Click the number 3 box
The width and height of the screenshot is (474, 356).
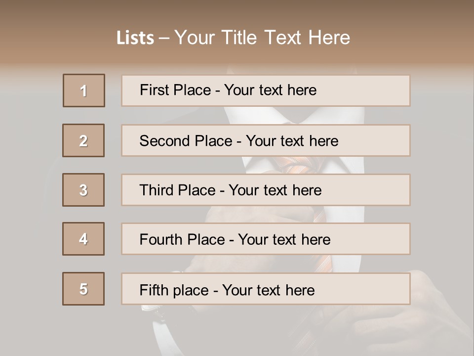(83, 190)
